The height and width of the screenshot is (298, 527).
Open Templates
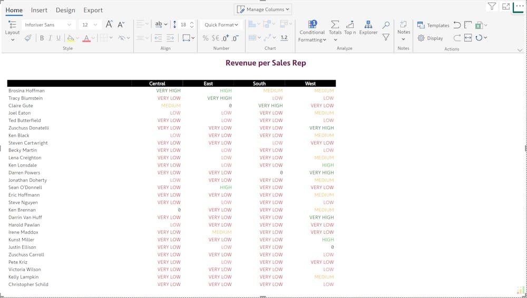tap(433, 25)
